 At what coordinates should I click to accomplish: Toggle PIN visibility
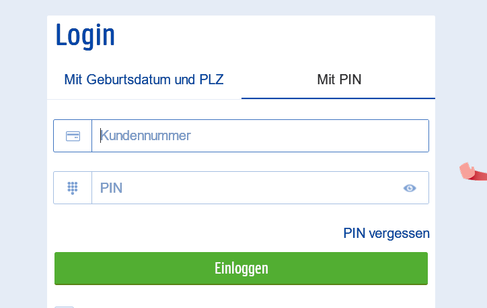click(410, 188)
